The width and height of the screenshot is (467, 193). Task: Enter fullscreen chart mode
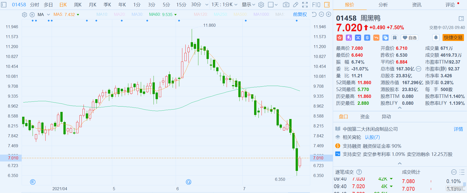click(305, 5)
